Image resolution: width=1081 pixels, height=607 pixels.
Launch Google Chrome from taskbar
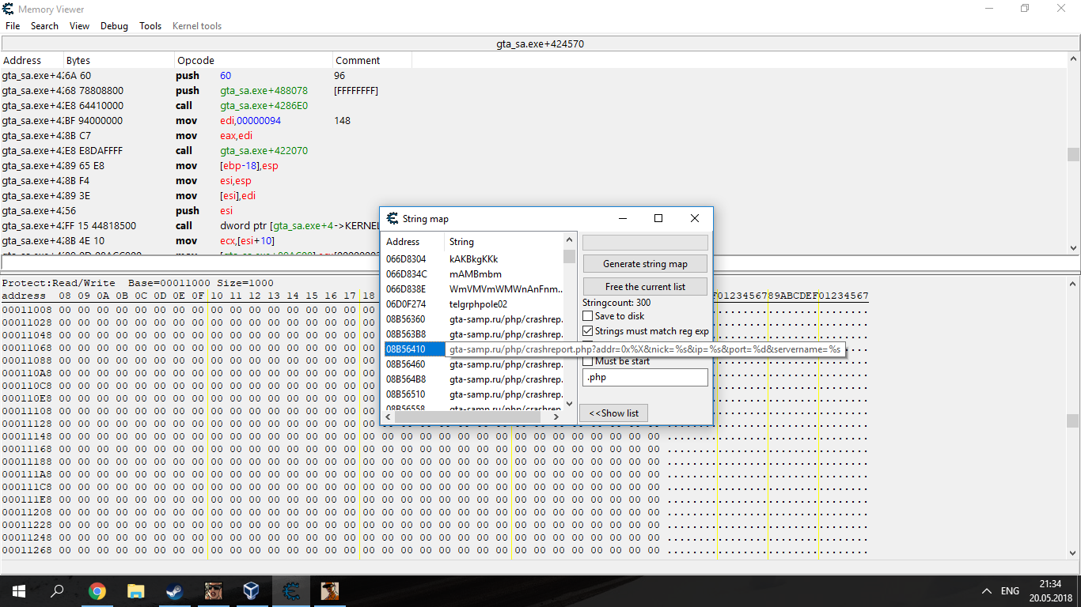tap(97, 590)
